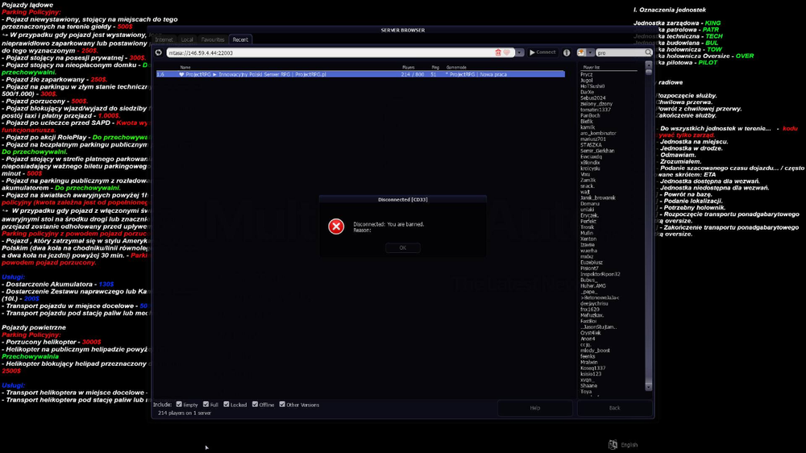The width and height of the screenshot is (806, 453).
Task: Click OK in the Disconnected dialog
Action: (x=402, y=247)
